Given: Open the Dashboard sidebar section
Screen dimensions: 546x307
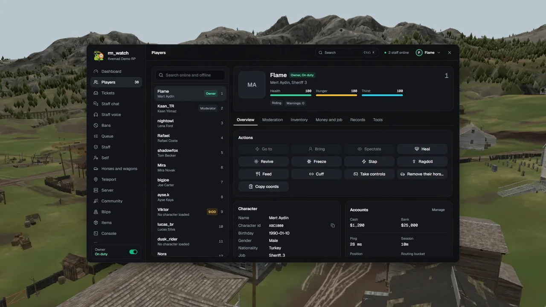Looking at the screenshot, I should (116, 72).
